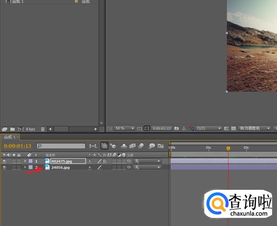Click the show channel color icon
This screenshot has width=277, height=226.
pyautogui.click(x=191, y=128)
